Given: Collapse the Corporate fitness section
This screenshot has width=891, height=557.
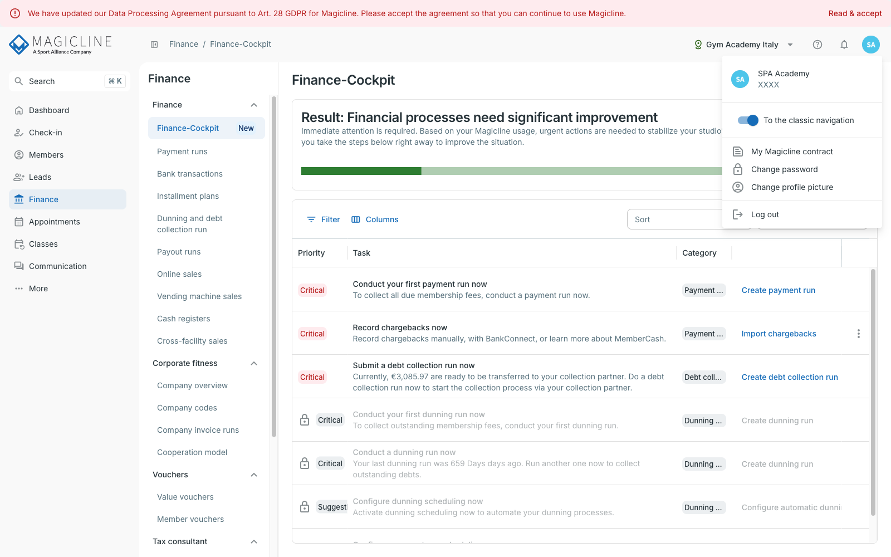Looking at the screenshot, I should pyautogui.click(x=254, y=363).
